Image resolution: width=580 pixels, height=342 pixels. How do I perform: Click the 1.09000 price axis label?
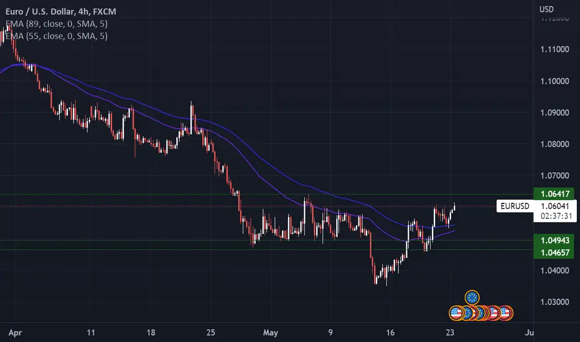tap(554, 113)
